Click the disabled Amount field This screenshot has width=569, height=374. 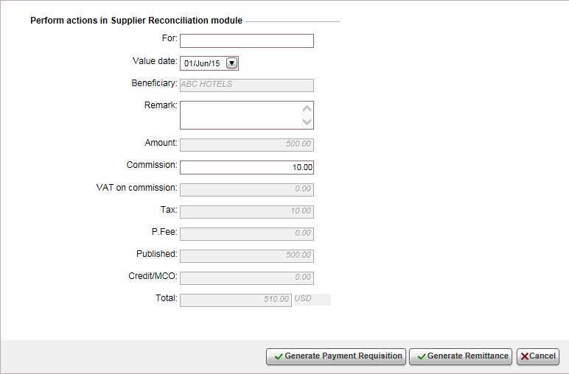coord(247,145)
